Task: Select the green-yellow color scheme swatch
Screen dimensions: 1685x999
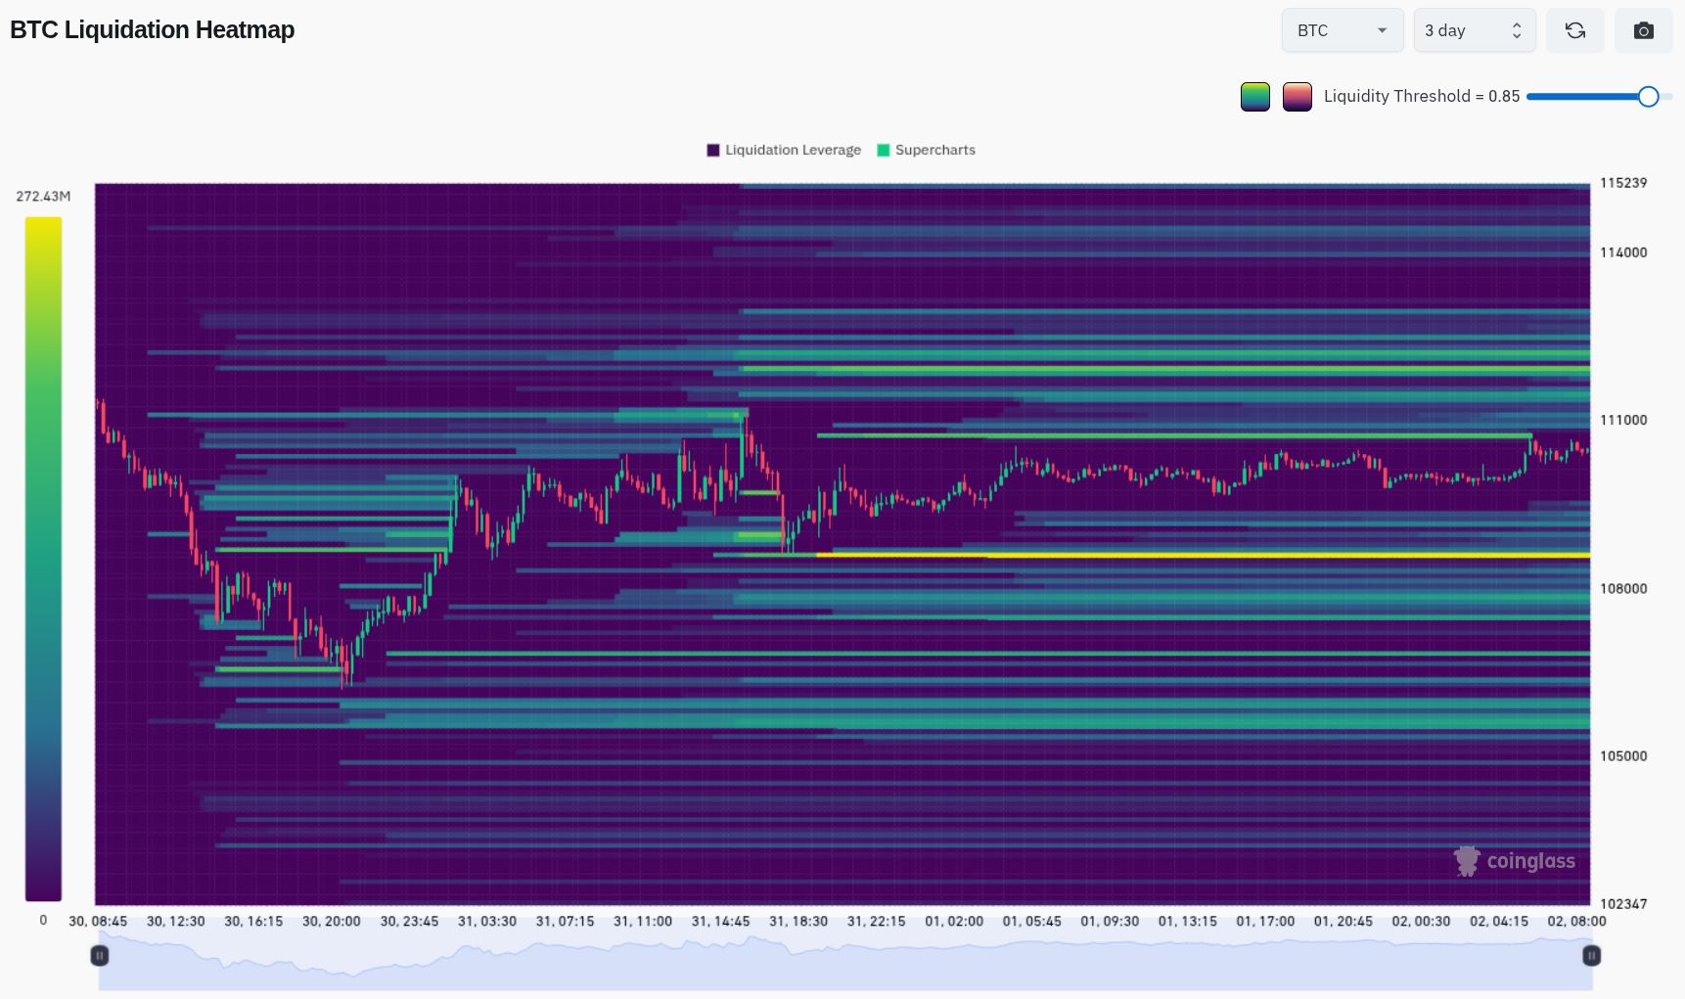Action: [1254, 97]
